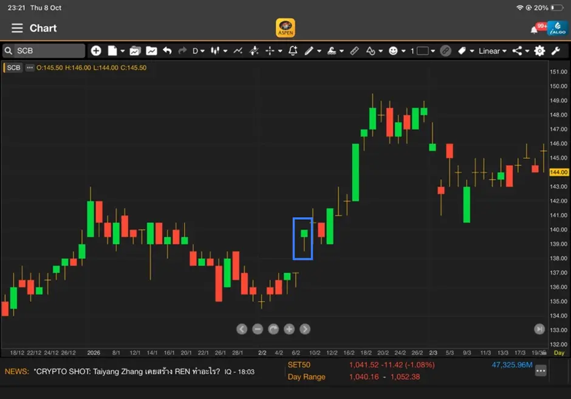
Task: Open the line color swatch box
Action: pos(422,50)
